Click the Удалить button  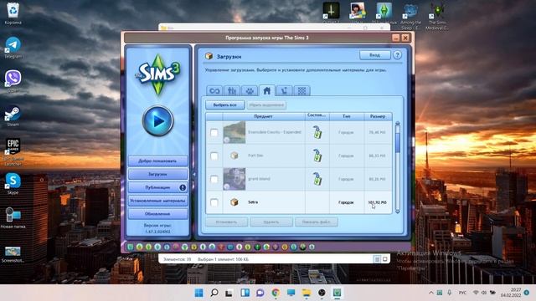(x=271, y=222)
